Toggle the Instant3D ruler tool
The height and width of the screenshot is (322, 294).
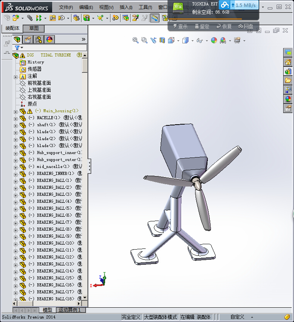155,18
